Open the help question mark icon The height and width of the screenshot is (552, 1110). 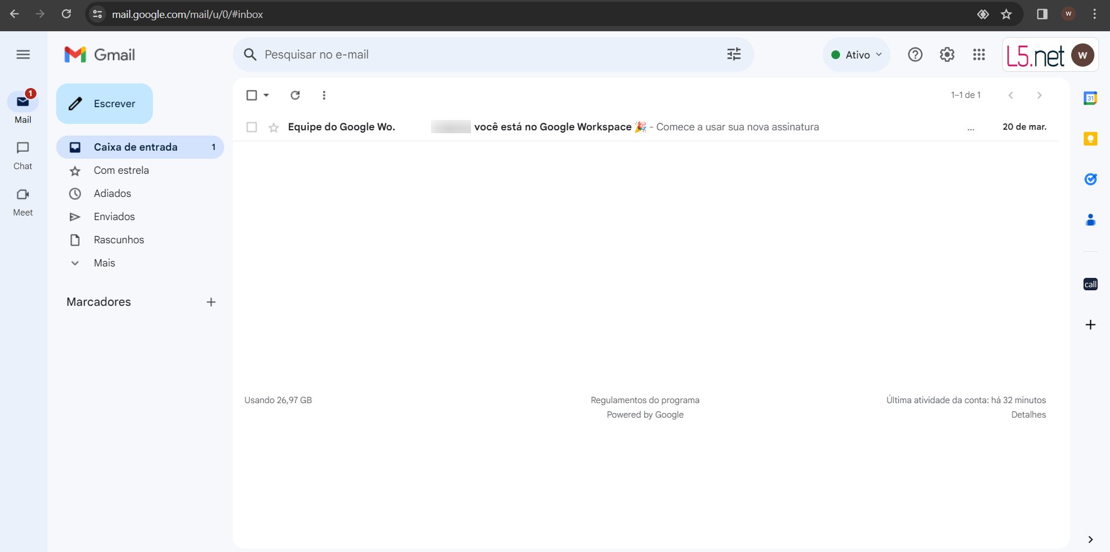pos(915,54)
